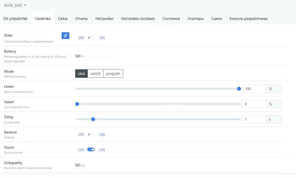This screenshot has width=296, height=178.
Task: Switch to the Связь tab
Action: pos(63,19)
